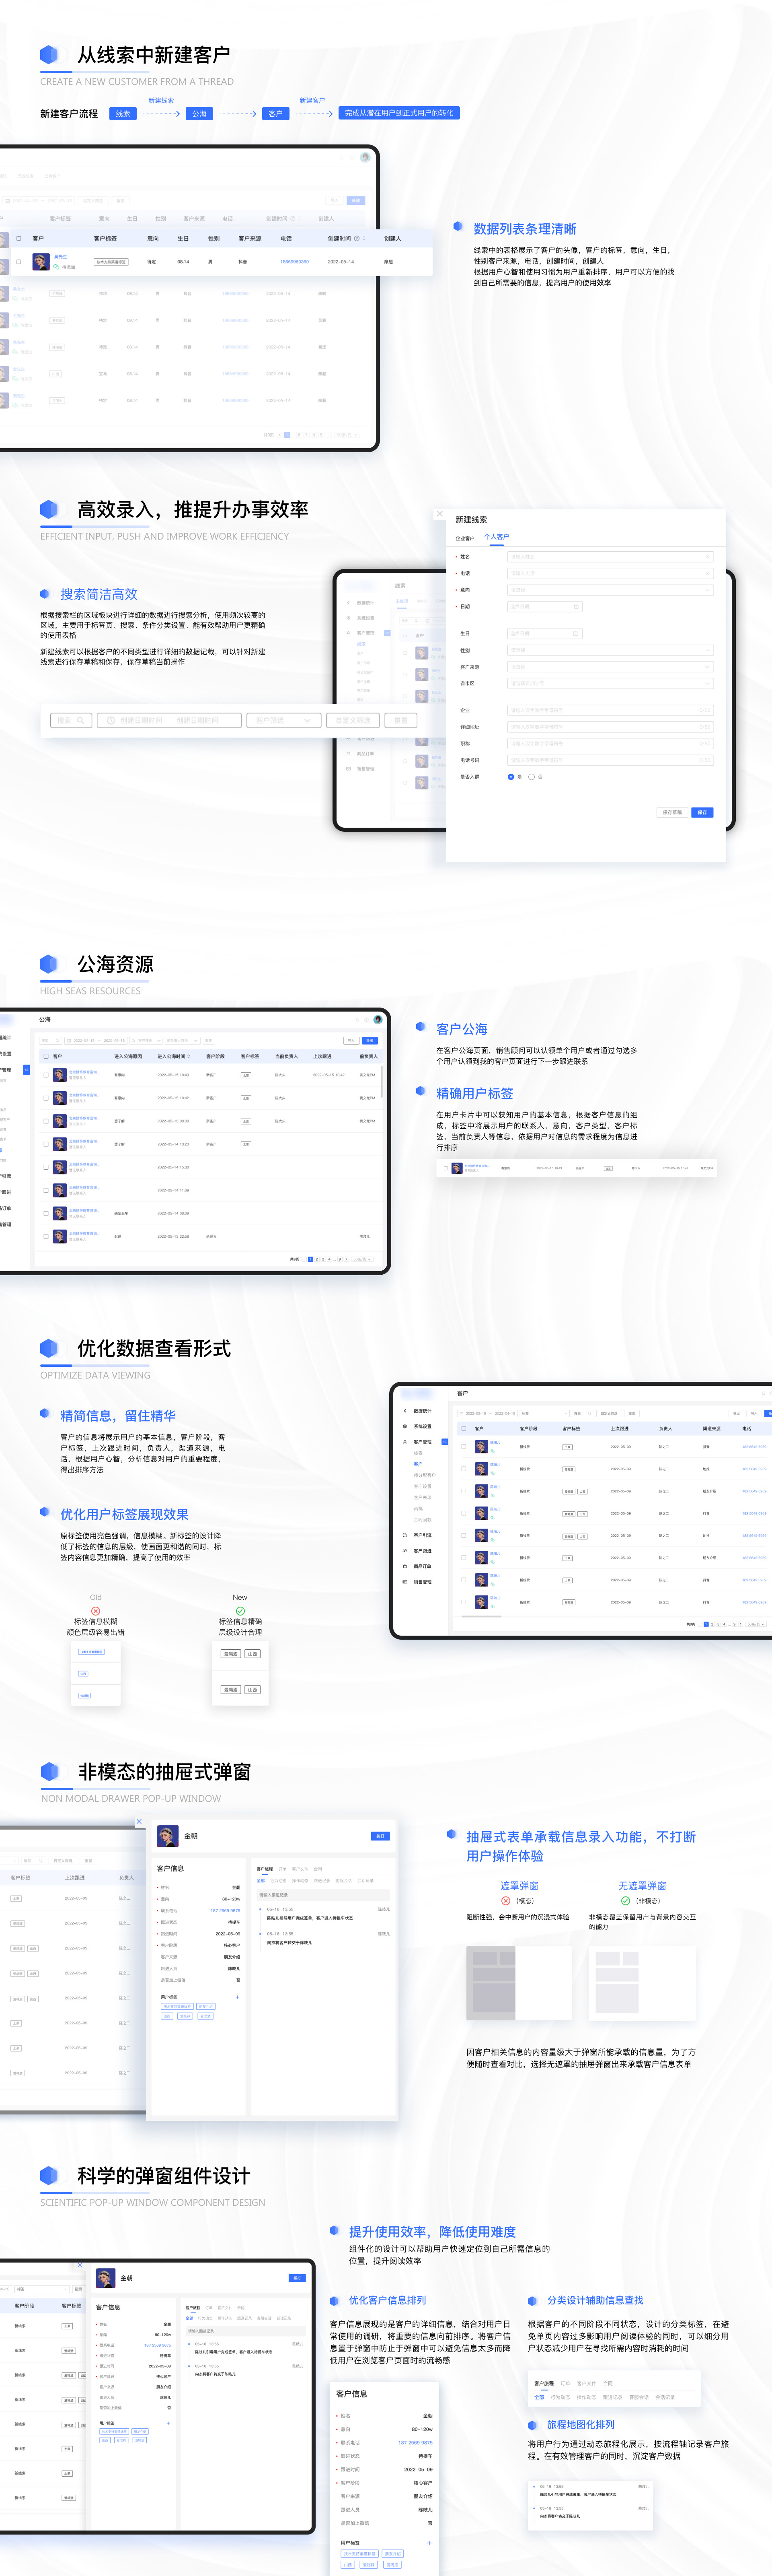
Task: Open the 意向 dropdown in 新建线索
Action: (x=610, y=590)
